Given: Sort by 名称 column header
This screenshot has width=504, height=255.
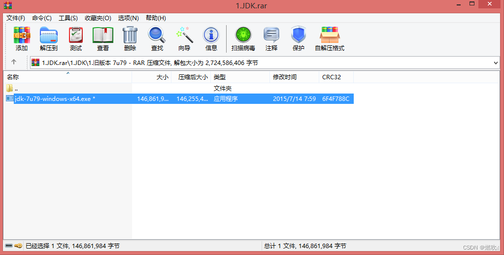Looking at the screenshot, I should 68,77.
